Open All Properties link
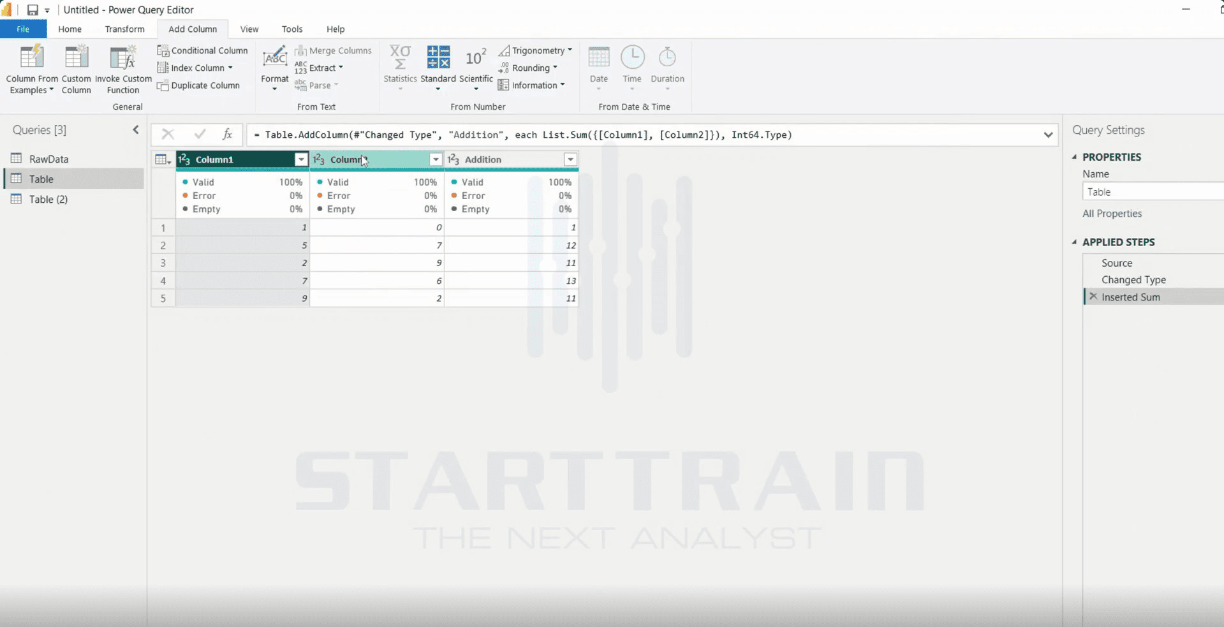 coord(1112,214)
